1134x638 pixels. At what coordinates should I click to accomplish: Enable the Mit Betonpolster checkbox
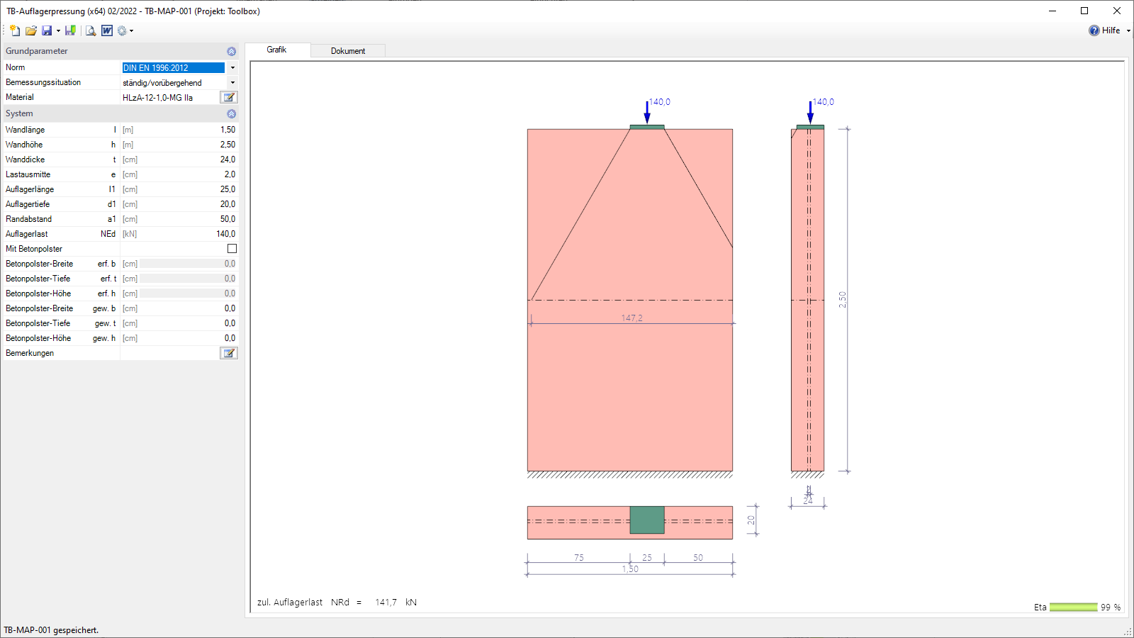(232, 249)
